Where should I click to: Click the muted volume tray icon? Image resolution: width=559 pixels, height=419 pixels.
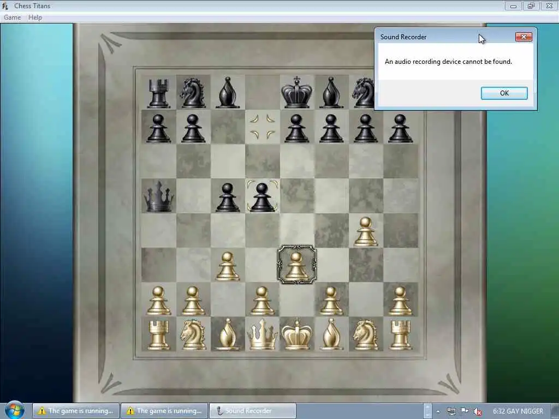coord(478,411)
